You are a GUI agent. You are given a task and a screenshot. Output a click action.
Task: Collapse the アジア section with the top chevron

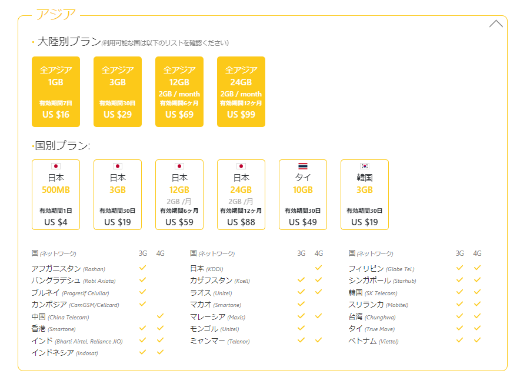[497, 22]
